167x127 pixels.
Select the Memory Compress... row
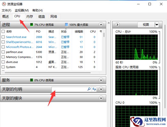[x=51, y=57]
